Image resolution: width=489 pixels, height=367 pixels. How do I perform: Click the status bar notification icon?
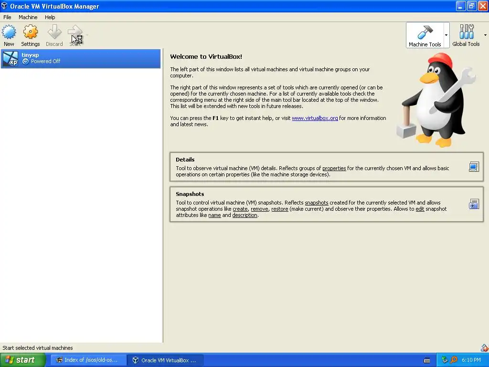485,348
